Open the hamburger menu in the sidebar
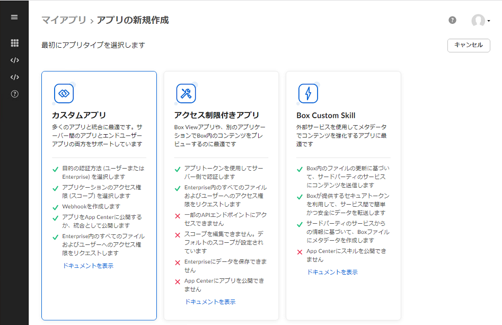The image size is (502, 325). tap(14, 16)
